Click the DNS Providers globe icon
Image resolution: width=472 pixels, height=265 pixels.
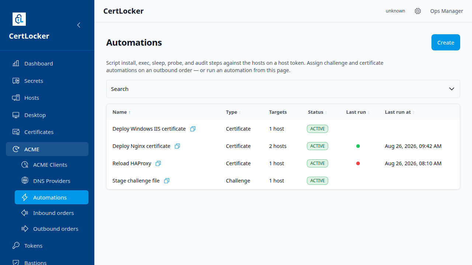(25, 181)
